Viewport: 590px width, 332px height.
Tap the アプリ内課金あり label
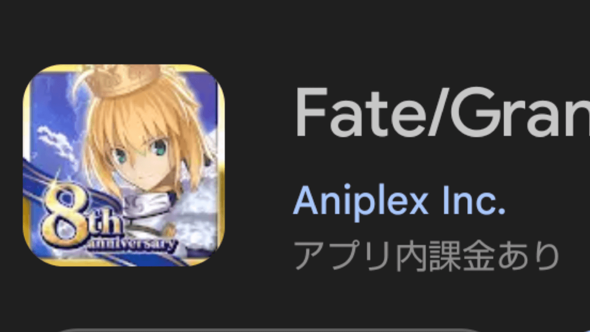pyautogui.click(x=426, y=255)
